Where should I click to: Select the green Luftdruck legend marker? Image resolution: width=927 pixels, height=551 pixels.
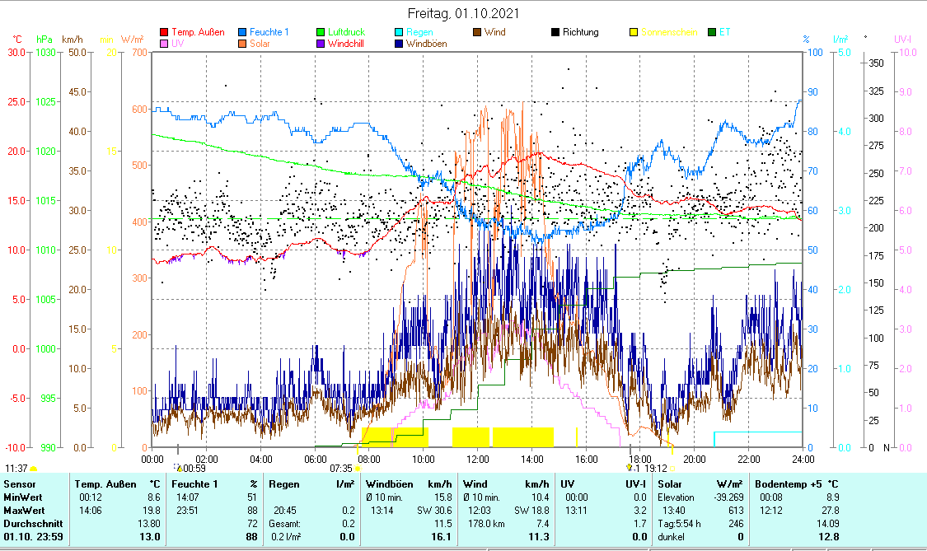pyautogui.click(x=321, y=33)
